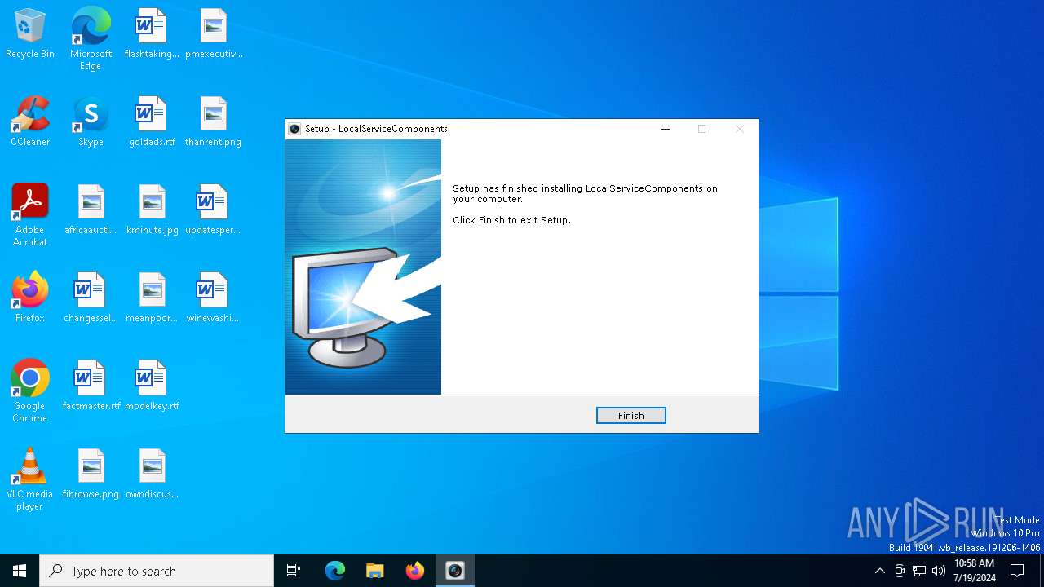Minimize the Setup - LocalServiceComponents window
The image size is (1044, 587).
(666, 129)
